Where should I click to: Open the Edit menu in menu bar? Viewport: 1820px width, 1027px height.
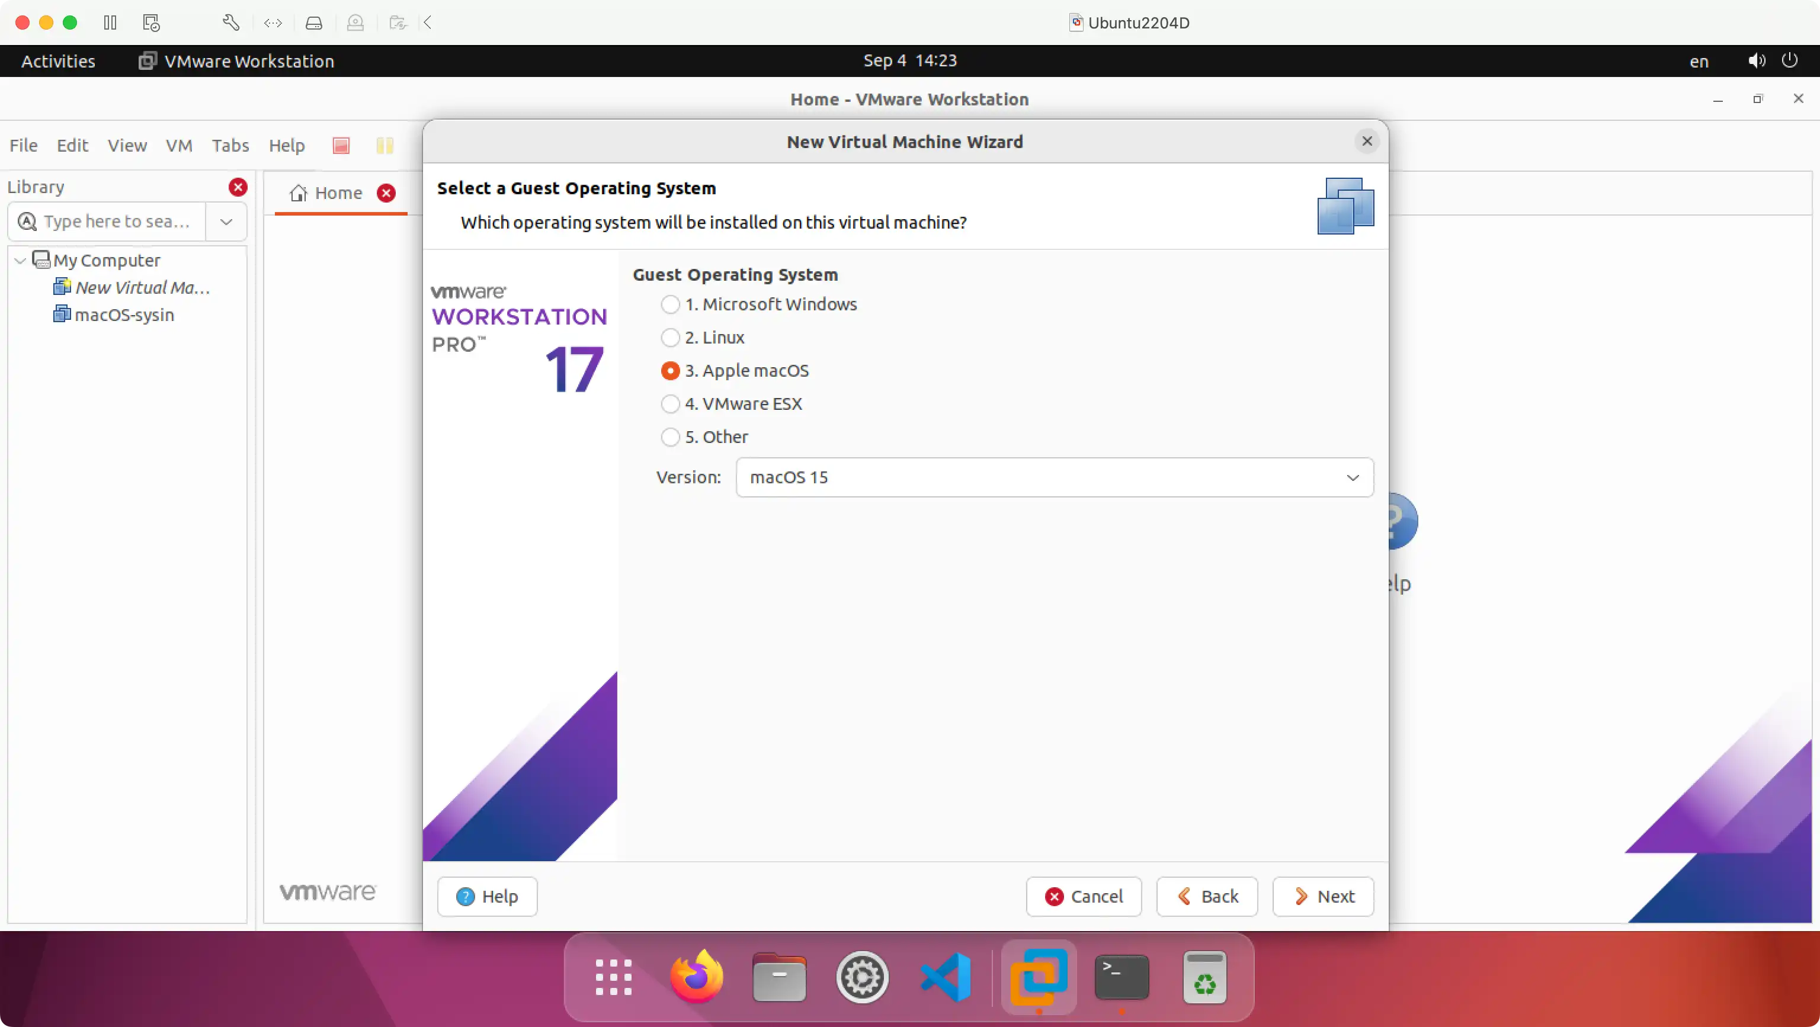coord(71,145)
